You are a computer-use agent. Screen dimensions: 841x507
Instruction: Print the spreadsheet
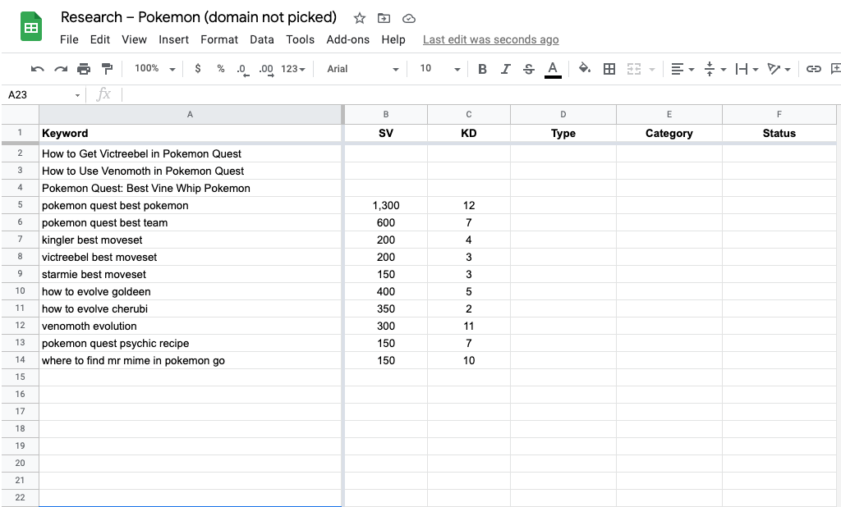(84, 69)
